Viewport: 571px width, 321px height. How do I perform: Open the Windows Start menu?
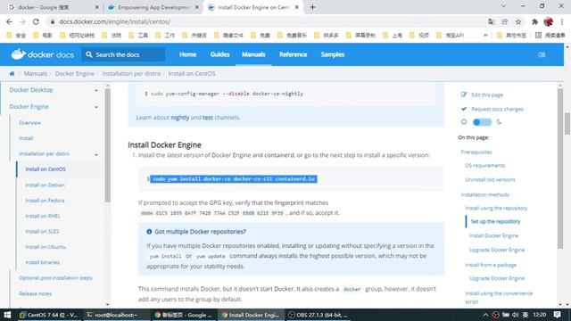point(7,315)
